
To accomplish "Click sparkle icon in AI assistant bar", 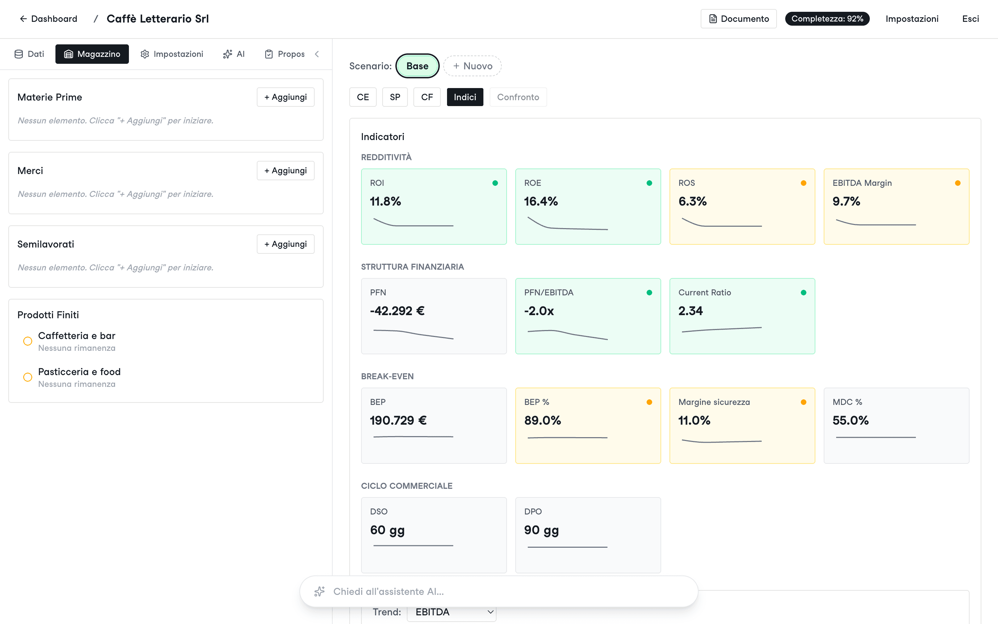I will (x=319, y=591).
